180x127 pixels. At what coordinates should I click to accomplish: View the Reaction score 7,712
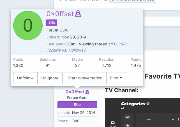coord(107,65)
